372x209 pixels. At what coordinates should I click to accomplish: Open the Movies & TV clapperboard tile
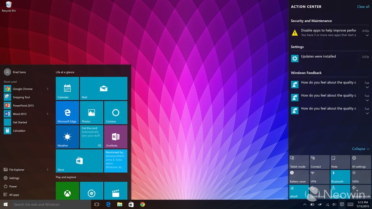(x=116, y=191)
